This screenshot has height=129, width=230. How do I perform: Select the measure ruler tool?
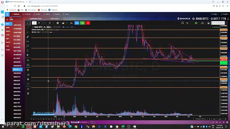tap(28, 65)
